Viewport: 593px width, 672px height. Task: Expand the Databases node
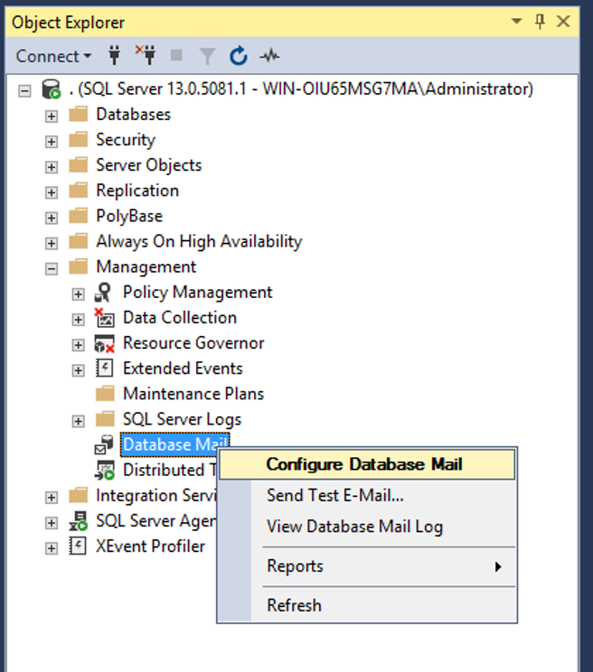(x=52, y=117)
